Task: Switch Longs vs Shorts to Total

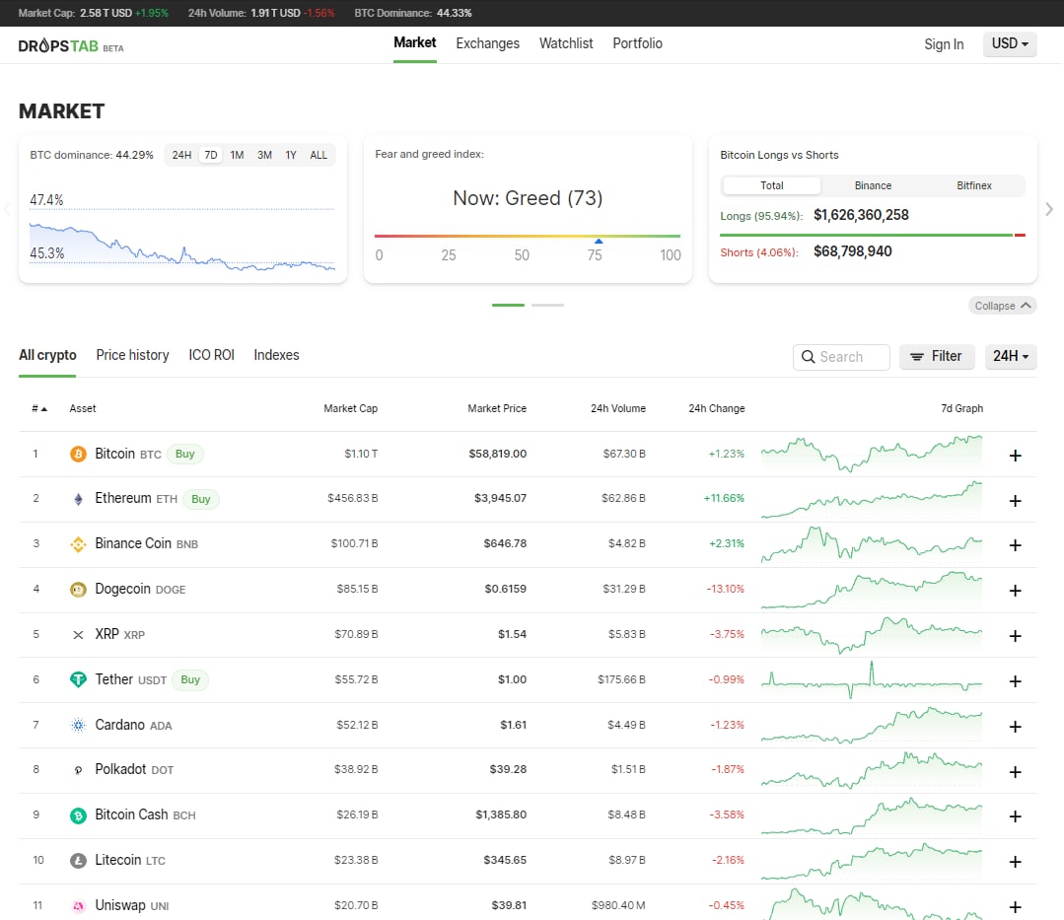Action: click(x=771, y=186)
